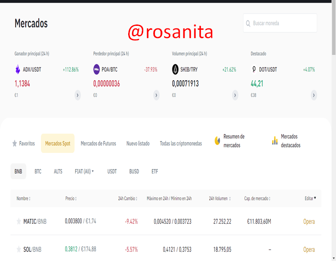Click the POA coin logo icon
Viewport: 336px width, 261px height.
tap(96, 70)
